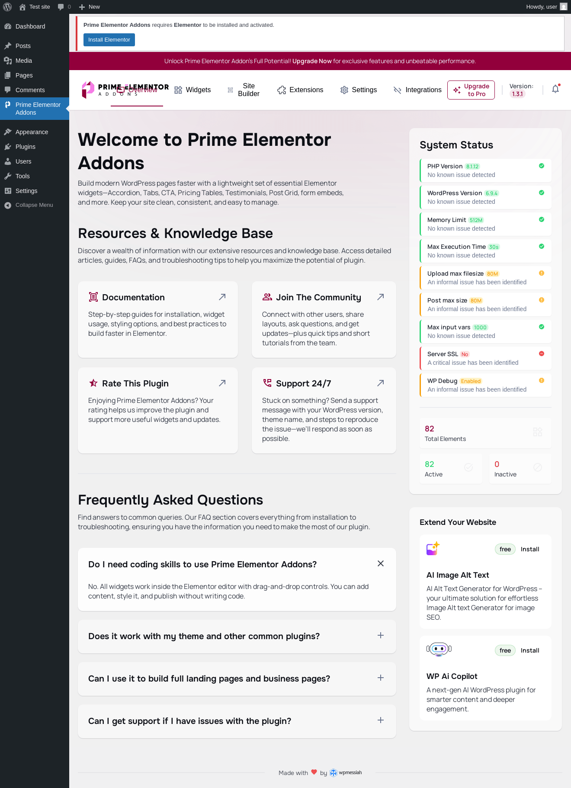Click the Prime Elementor Addons logo
The height and width of the screenshot is (788, 571).
(125, 90)
